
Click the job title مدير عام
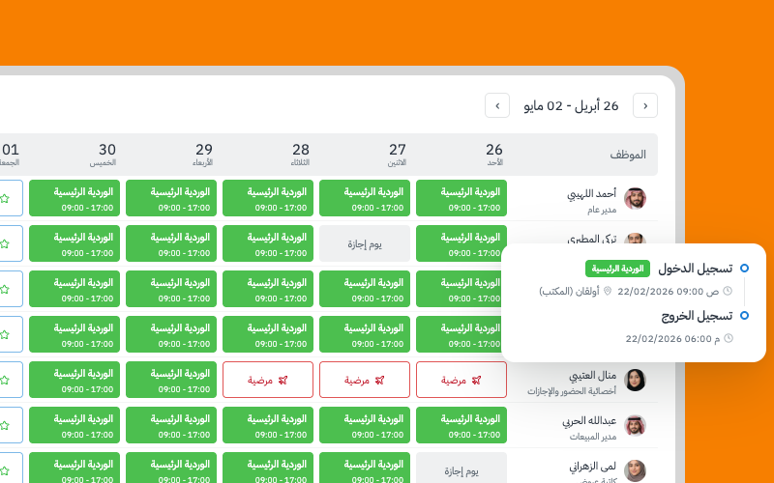tap(602, 210)
